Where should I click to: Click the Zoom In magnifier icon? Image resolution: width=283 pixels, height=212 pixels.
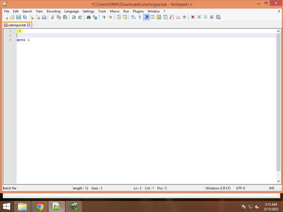103,17
